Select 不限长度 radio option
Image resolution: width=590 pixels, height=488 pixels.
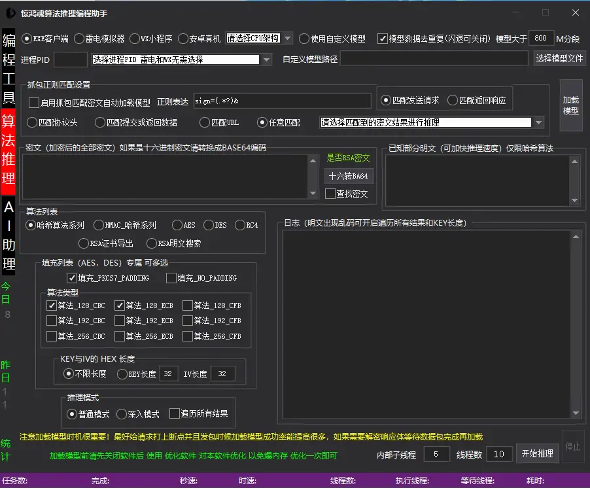(85, 374)
